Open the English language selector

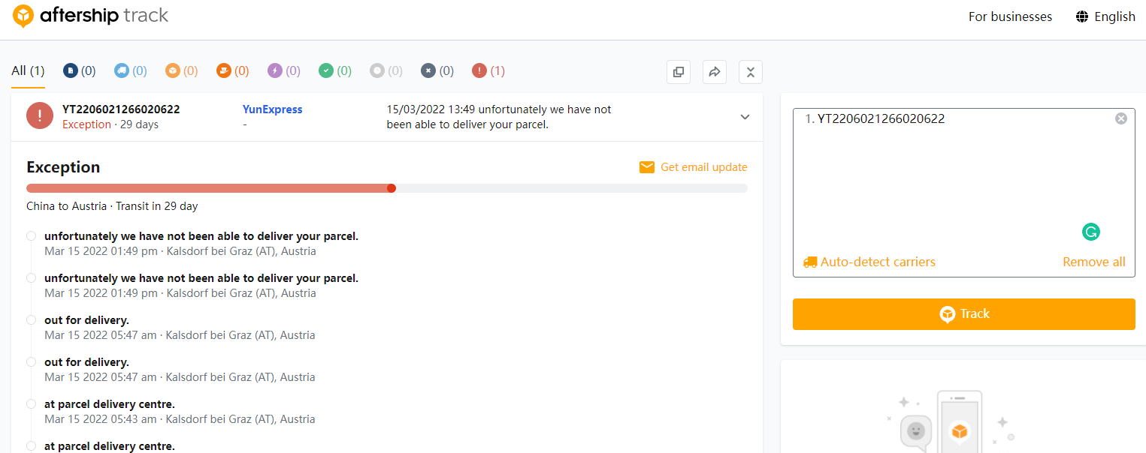1105,16
